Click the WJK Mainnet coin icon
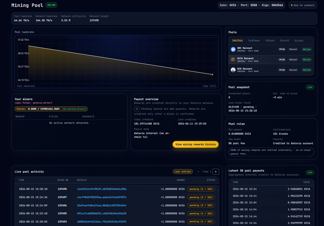 point(233,70)
